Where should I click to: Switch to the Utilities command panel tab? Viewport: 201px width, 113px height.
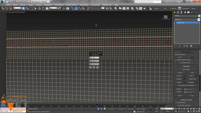point(192,12)
